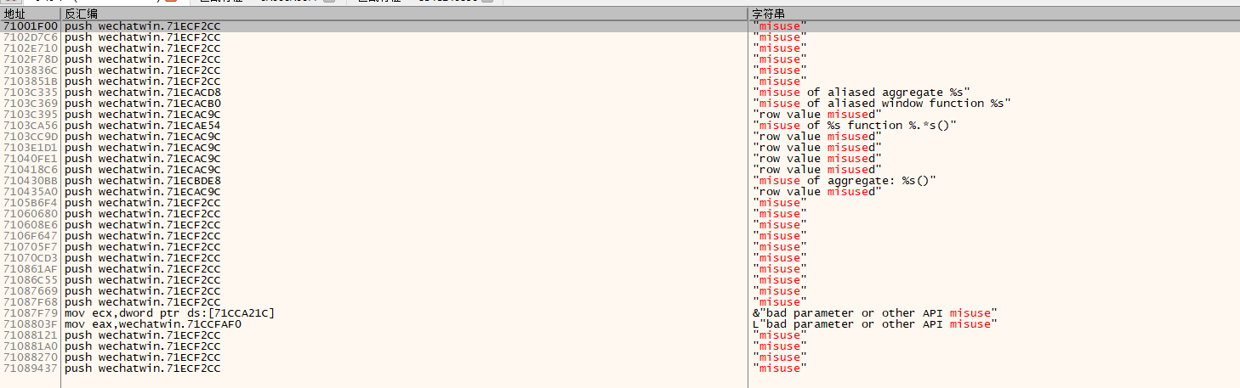The height and width of the screenshot is (388, 1240).
Task: Select the last row at address 71089437
Action: (x=31, y=368)
